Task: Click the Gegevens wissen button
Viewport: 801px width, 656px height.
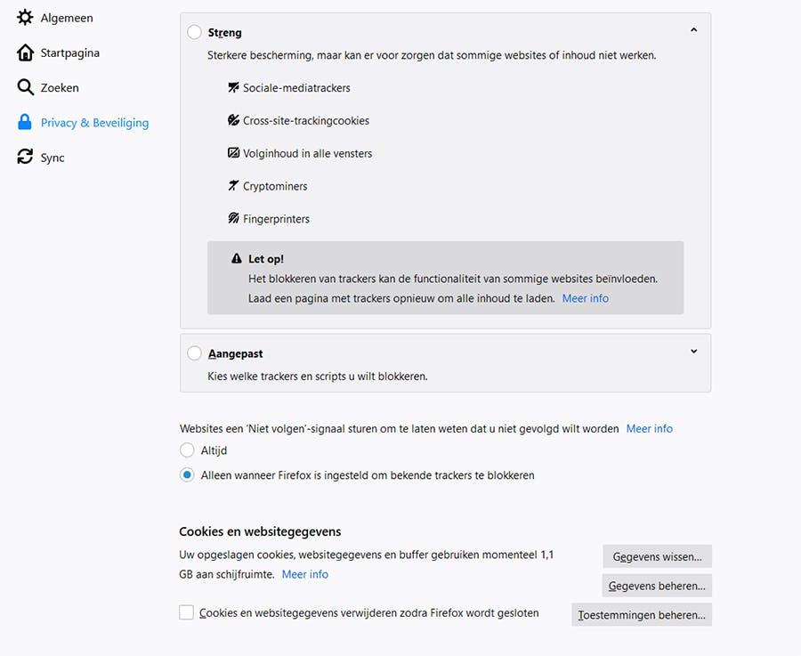Action: 657,557
